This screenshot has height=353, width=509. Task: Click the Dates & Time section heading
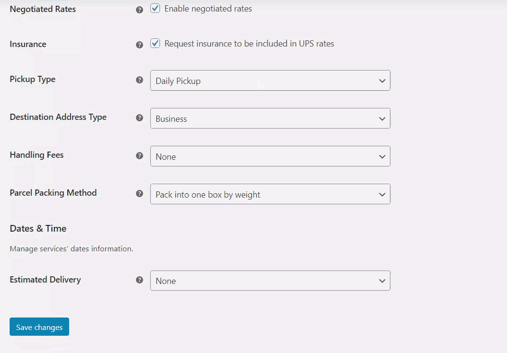(x=38, y=228)
